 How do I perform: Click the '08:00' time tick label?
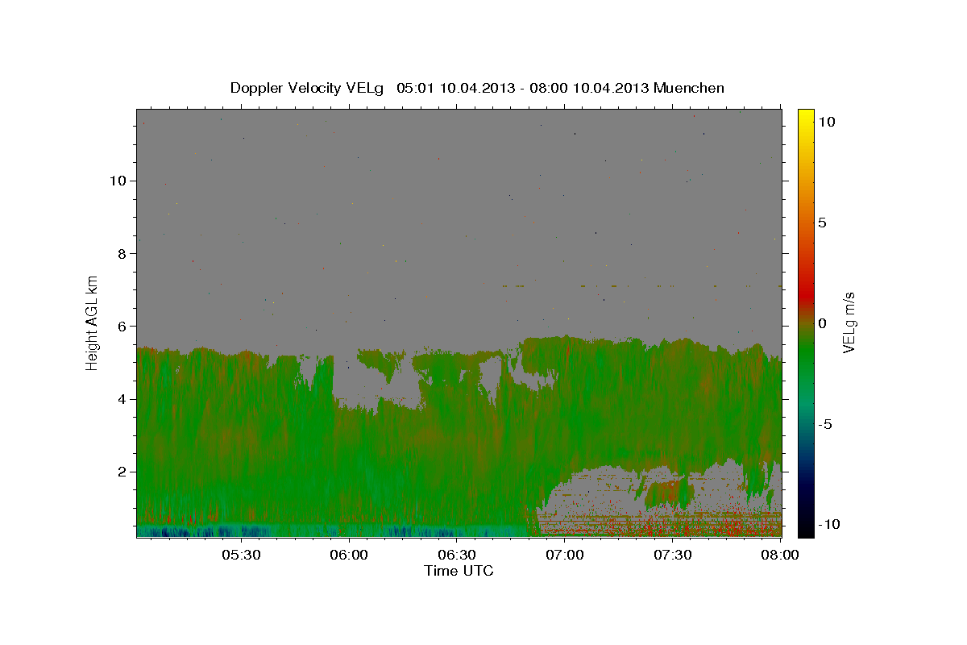[781, 555]
